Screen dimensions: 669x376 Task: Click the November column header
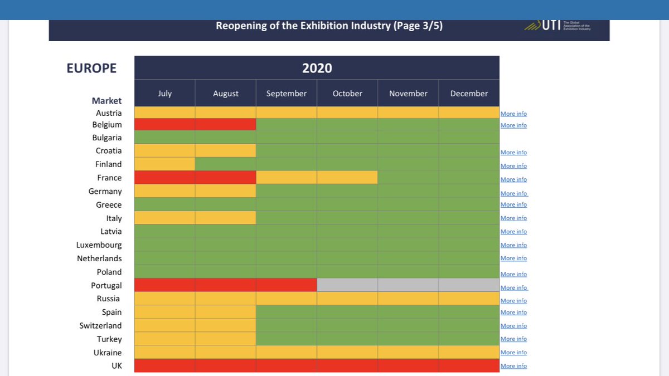(x=408, y=94)
